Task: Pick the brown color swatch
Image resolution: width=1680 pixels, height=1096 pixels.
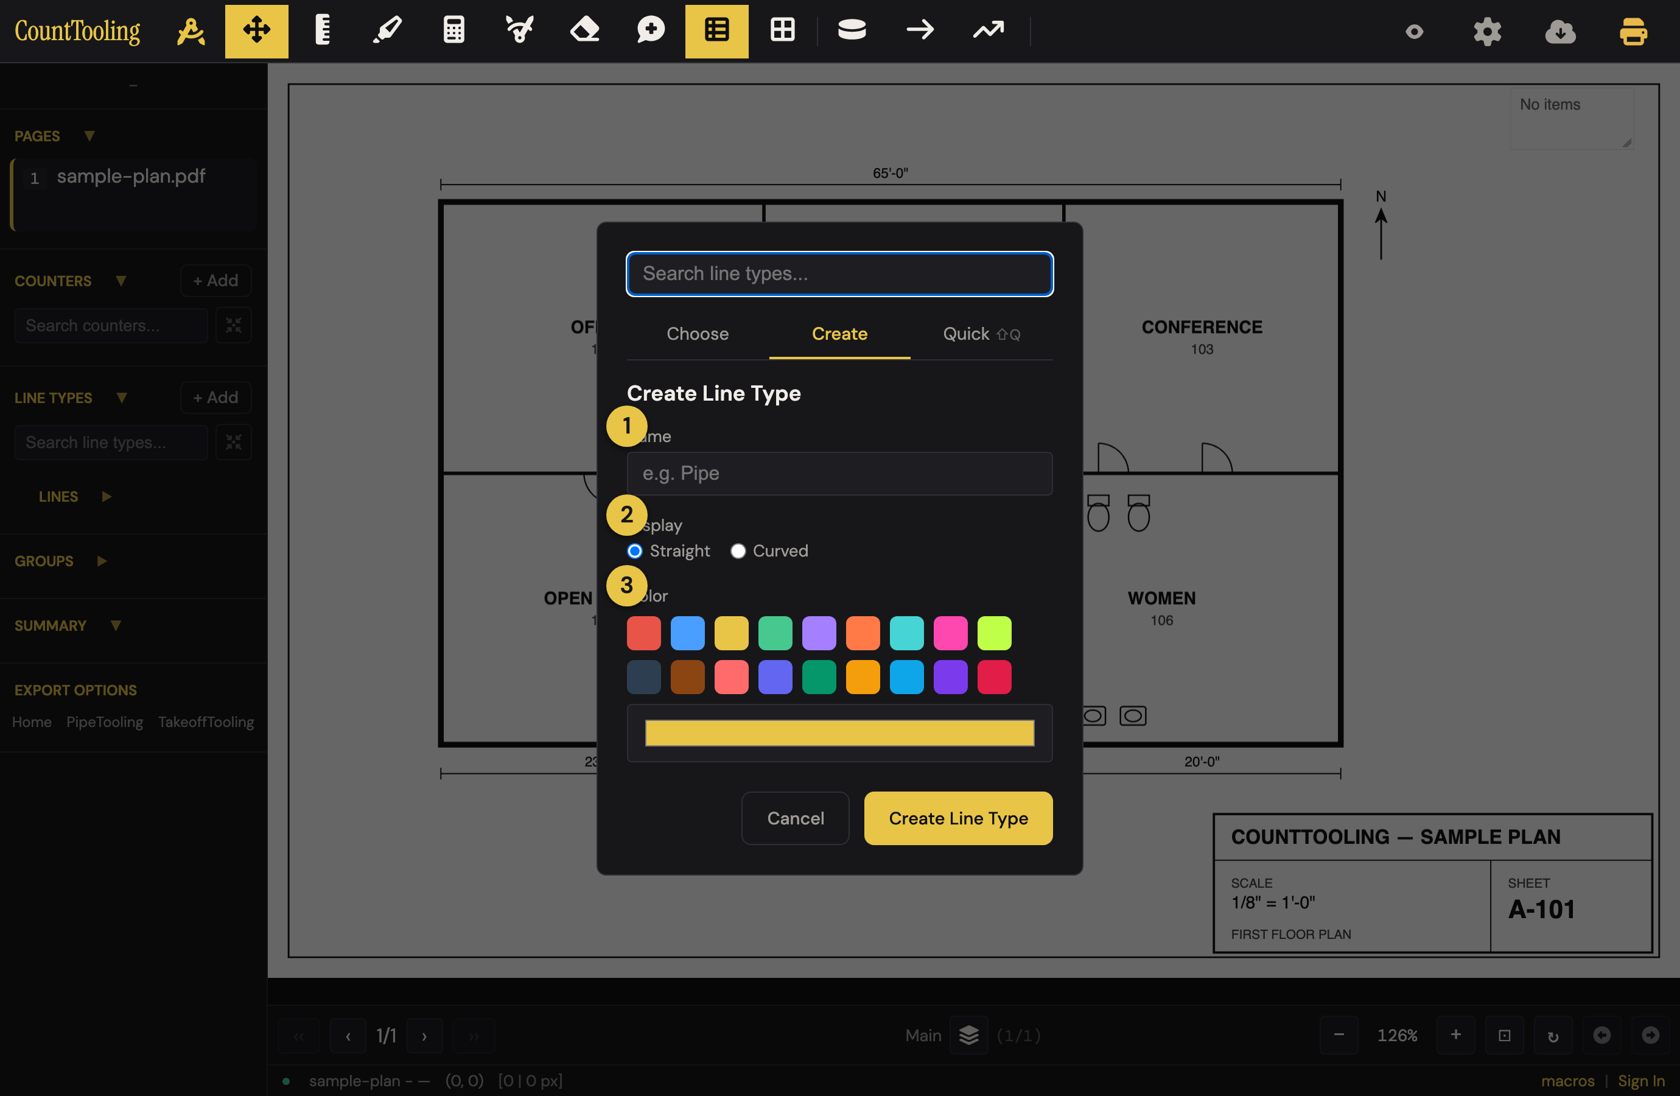Action: click(x=688, y=677)
